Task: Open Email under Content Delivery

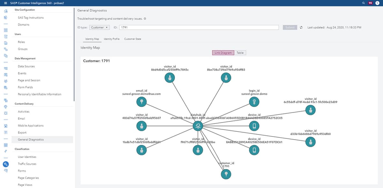Action: (21, 118)
